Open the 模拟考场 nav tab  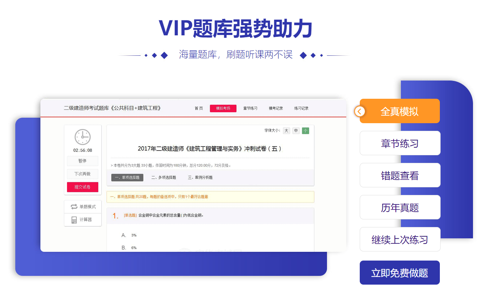point(223,108)
